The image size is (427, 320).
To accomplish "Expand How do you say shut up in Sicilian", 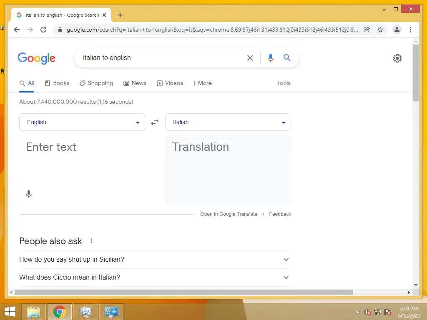I will [155, 259].
